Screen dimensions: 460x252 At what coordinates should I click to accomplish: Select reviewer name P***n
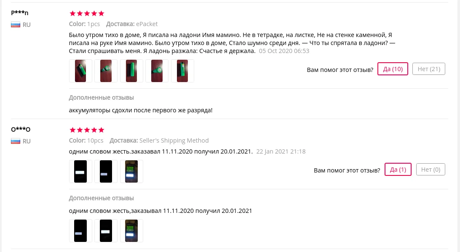20,13
